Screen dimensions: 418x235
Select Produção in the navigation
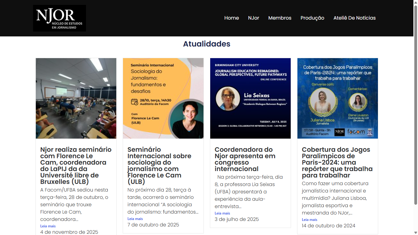click(312, 18)
